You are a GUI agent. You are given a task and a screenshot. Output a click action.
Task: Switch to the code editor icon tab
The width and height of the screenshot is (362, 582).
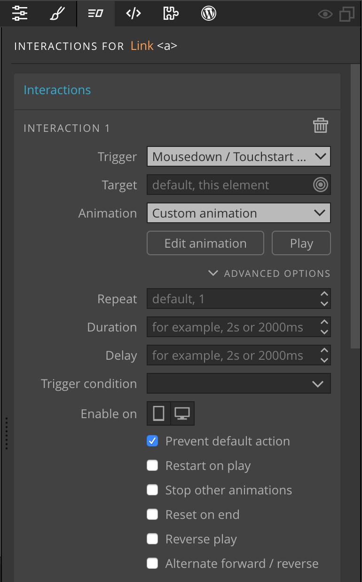(134, 14)
